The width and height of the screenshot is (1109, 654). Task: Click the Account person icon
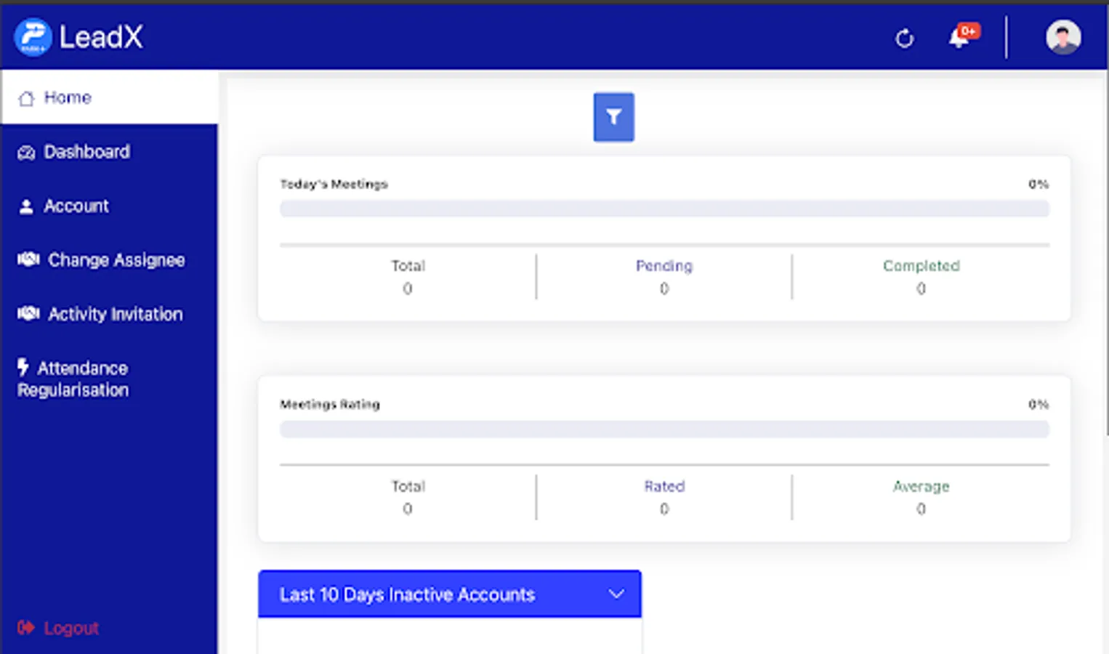coord(26,206)
